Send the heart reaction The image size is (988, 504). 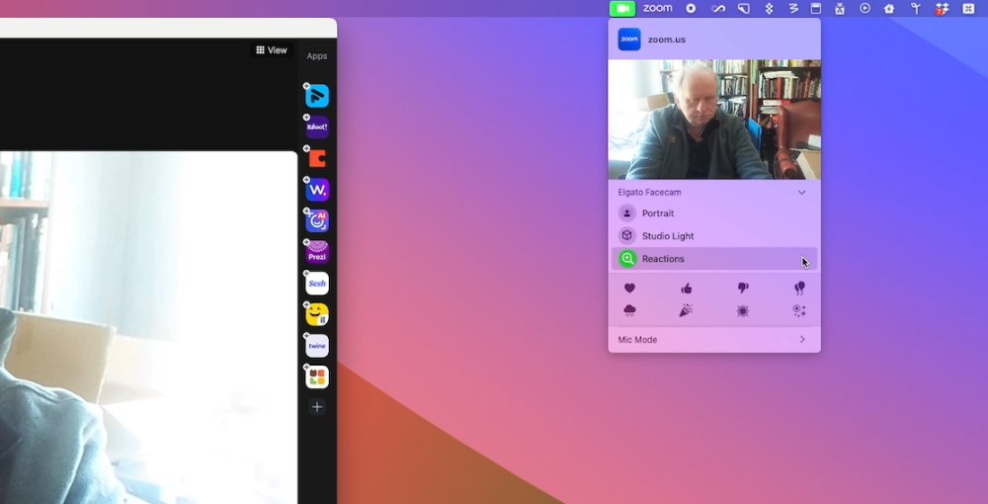629,289
